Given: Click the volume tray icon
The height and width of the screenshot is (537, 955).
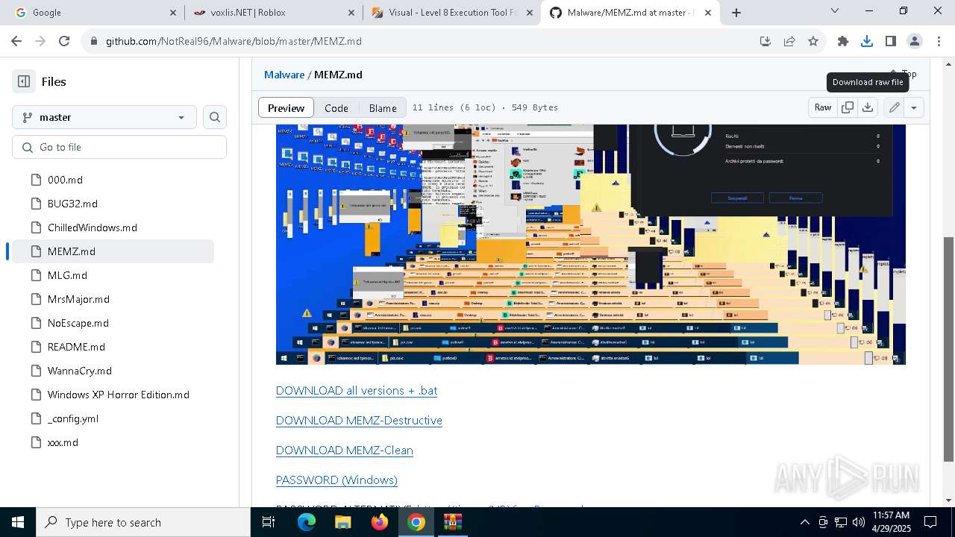Looking at the screenshot, I should [x=859, y=522].
